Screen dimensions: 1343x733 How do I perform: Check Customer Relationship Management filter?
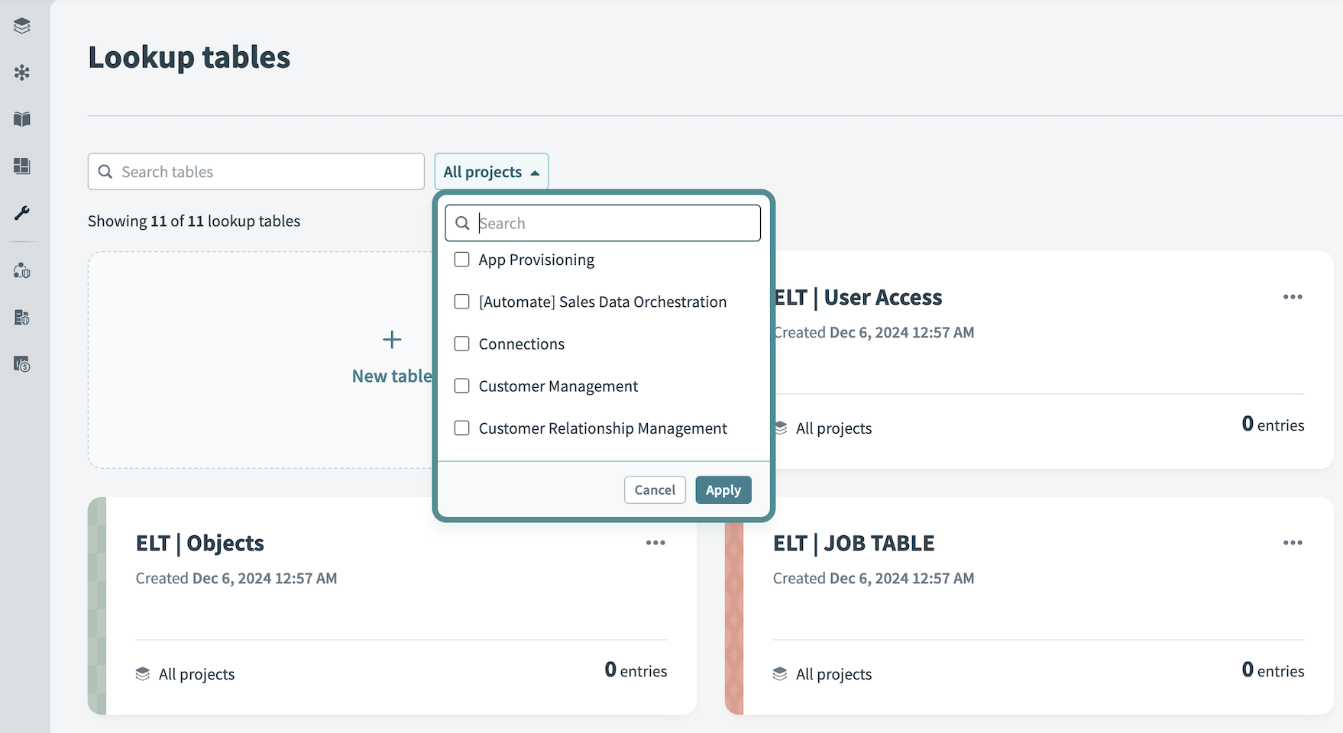pos(461,428)
